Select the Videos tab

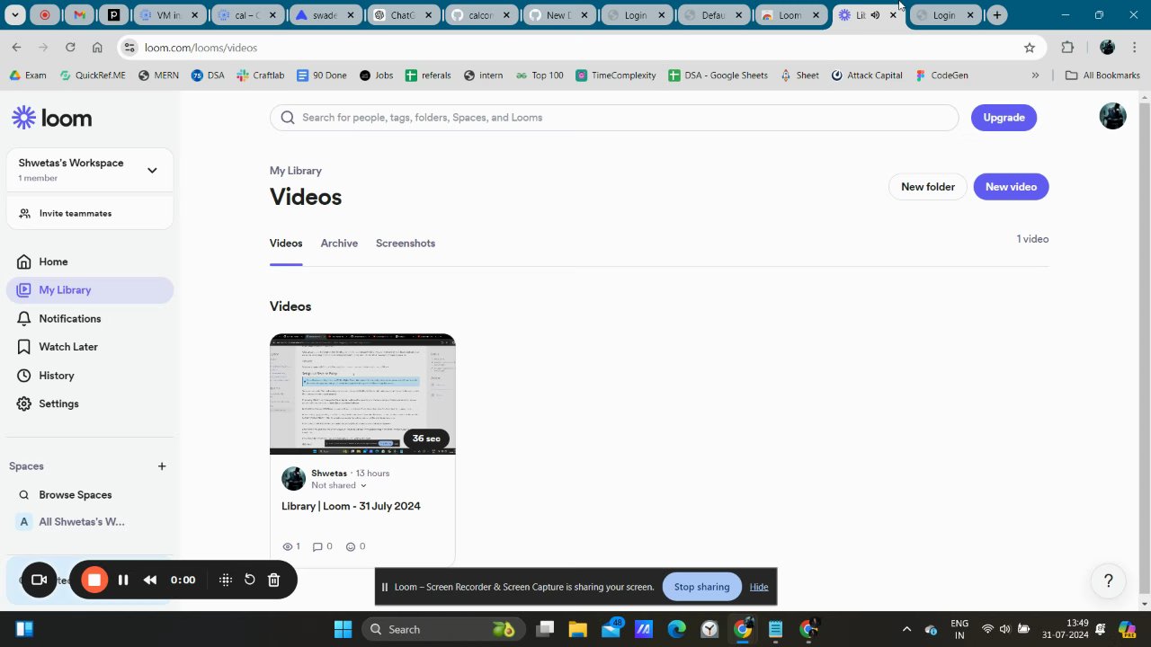tap(286, 244)
